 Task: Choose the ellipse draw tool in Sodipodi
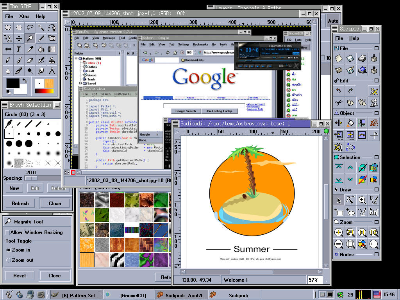(x=350, y=212)
